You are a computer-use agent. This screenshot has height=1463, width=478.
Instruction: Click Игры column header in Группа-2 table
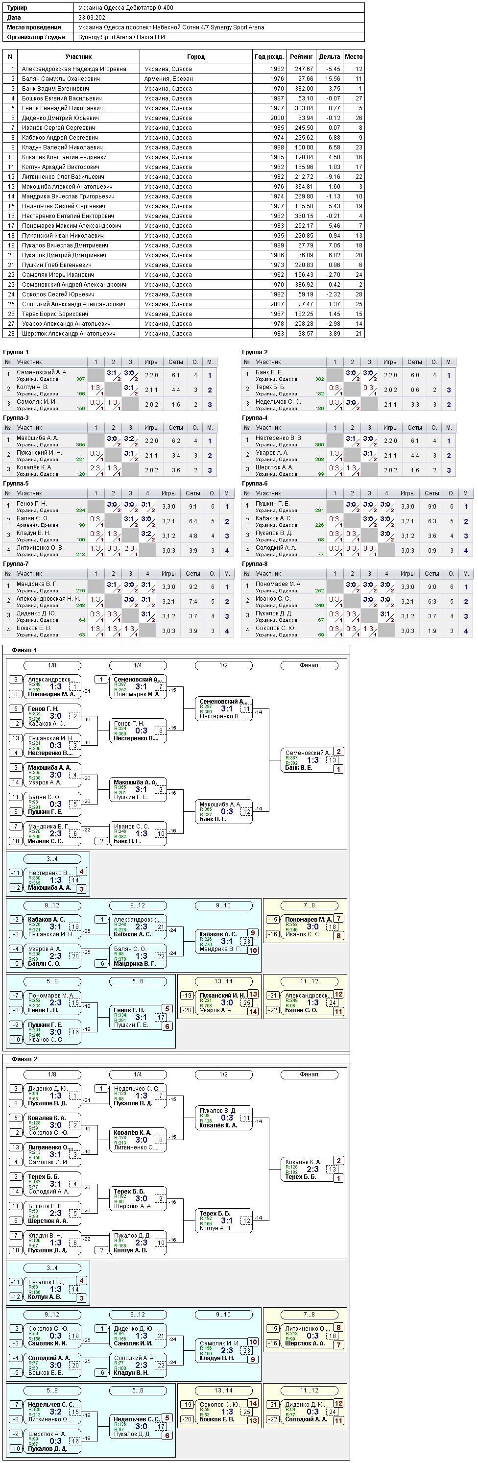pos(390,362)
